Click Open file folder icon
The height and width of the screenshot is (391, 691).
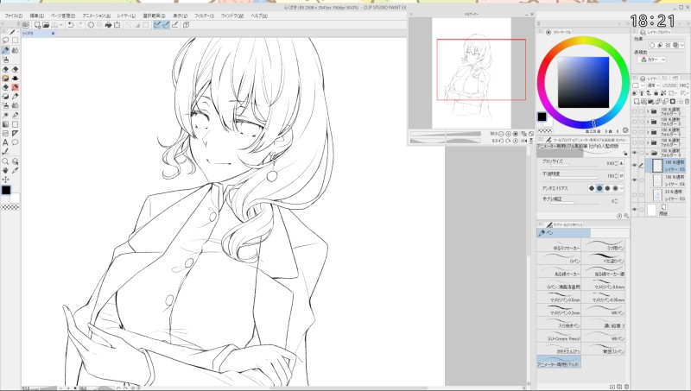46,25
